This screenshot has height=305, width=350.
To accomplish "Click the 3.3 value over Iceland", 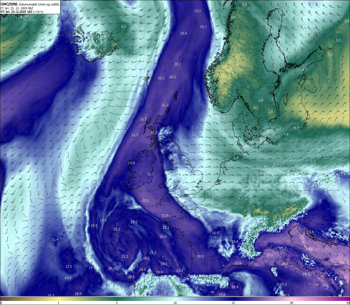I will 102,50.
